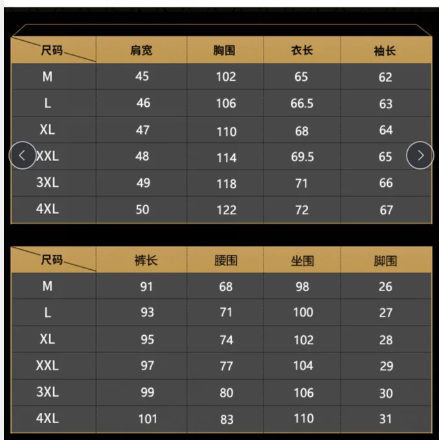Screen dimensions: 439x440
Task: Click the 4XL row label in upper table
Action: point(47,209)
